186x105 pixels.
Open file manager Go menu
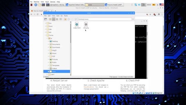tap(62, 16)
